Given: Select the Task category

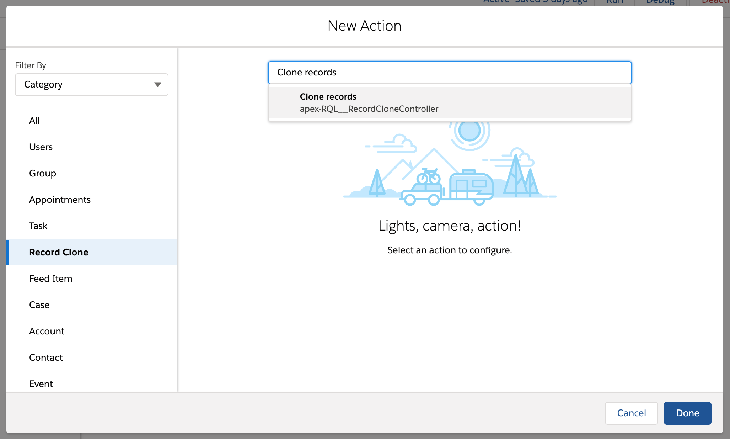Looking at the screenshot, I should click(x=38, y=226).
